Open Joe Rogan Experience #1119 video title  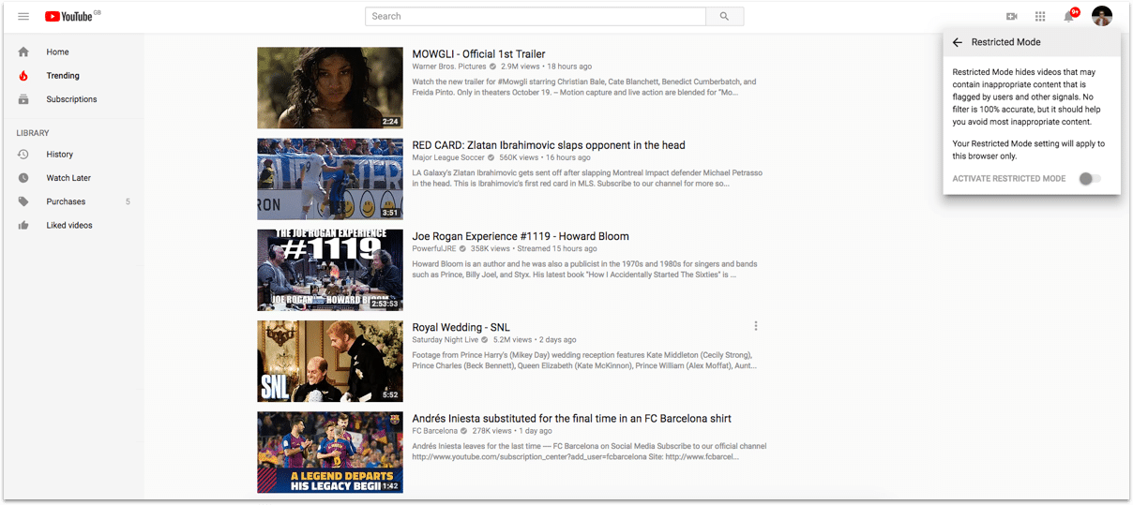(521, 236)
